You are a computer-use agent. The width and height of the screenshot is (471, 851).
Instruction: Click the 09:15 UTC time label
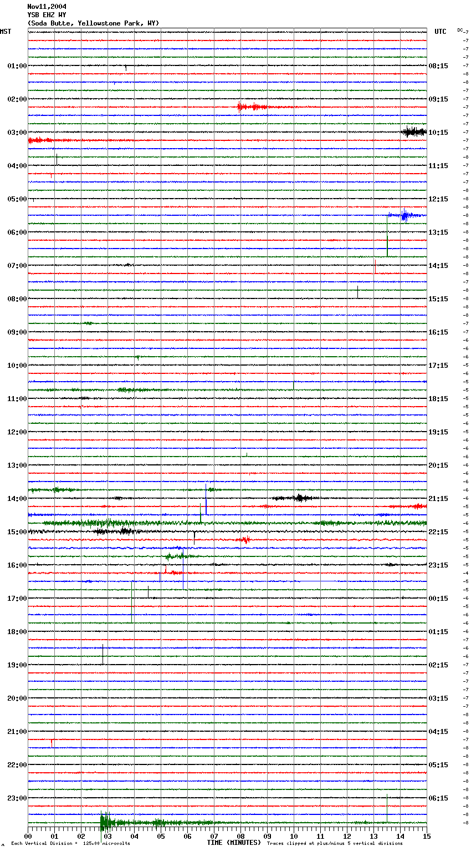click(438, 99)
